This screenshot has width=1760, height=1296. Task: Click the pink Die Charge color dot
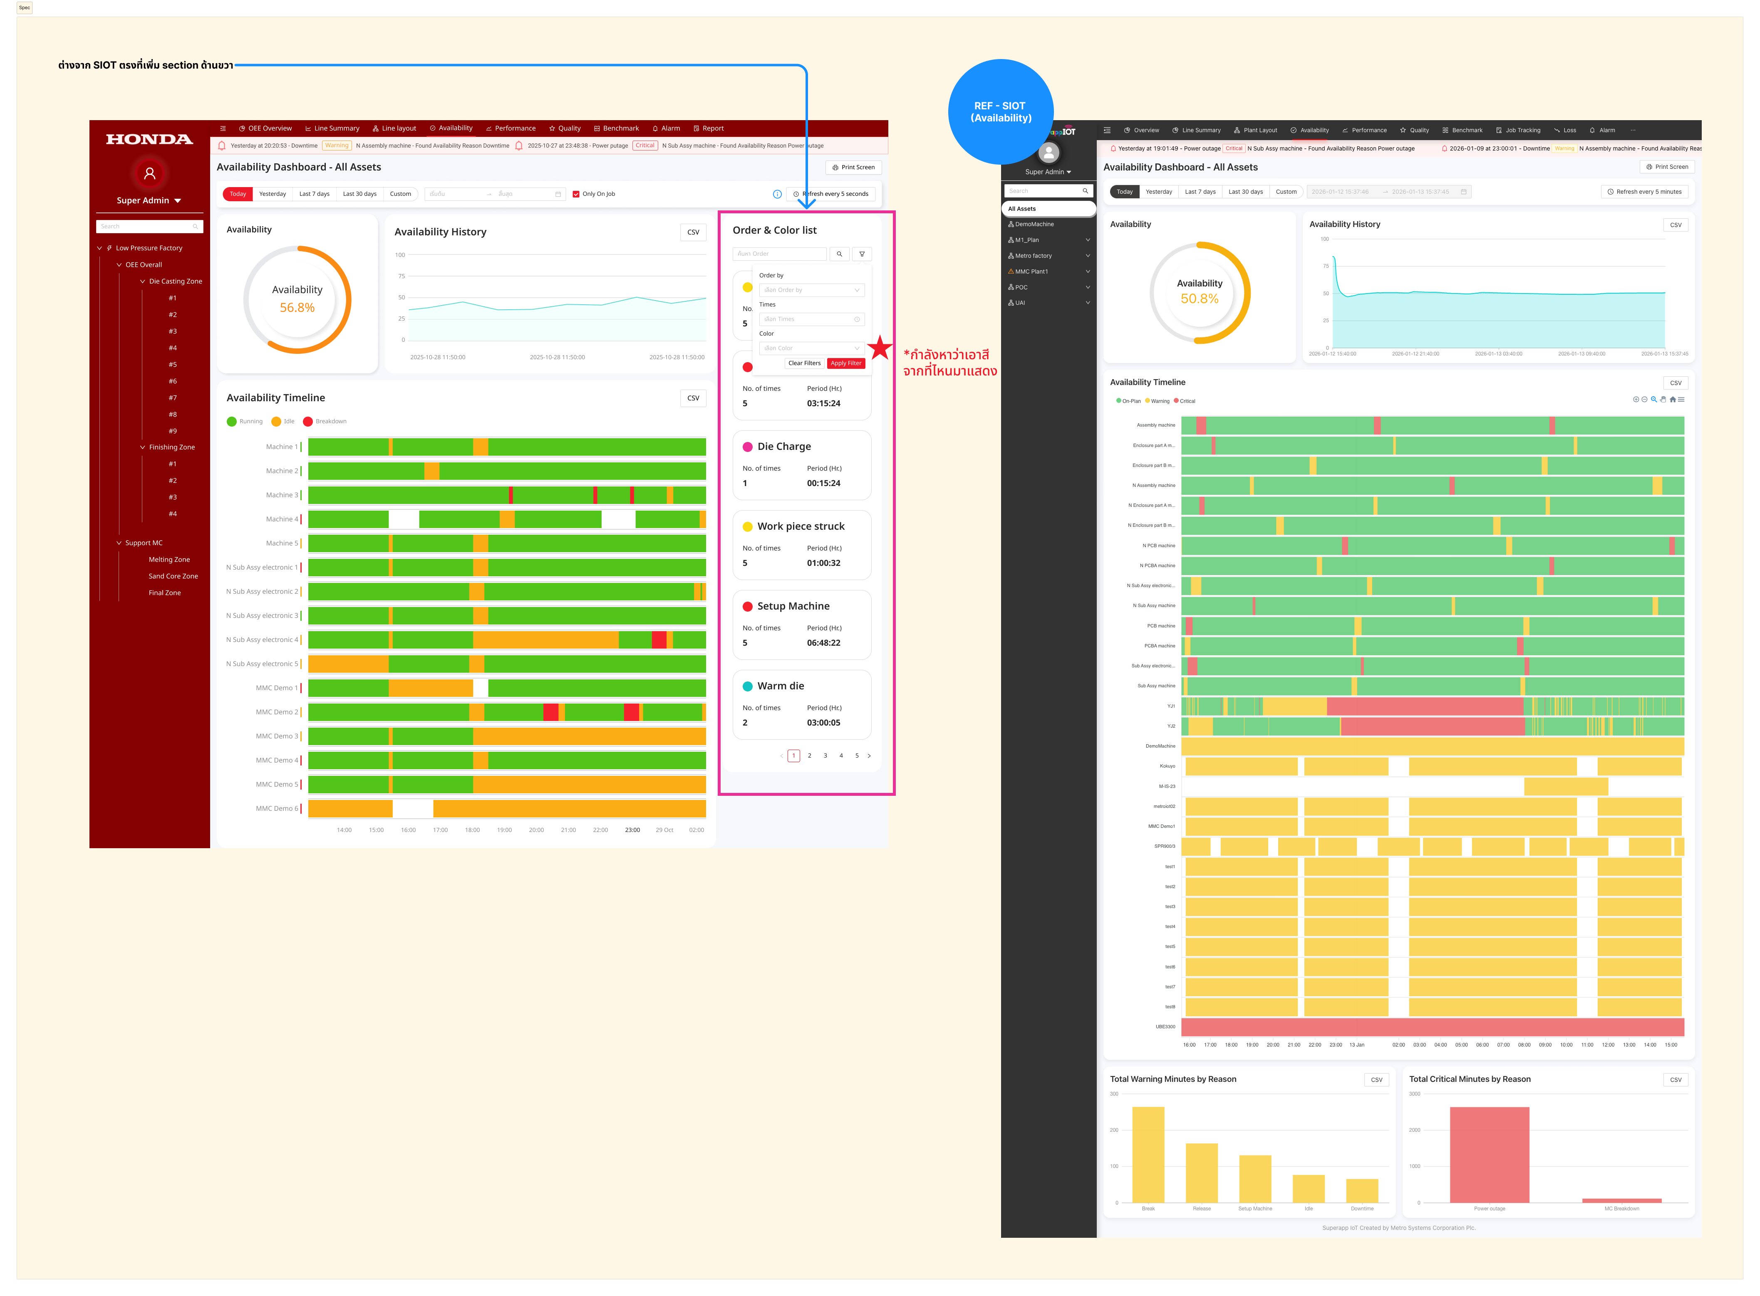tap(747, 447)
